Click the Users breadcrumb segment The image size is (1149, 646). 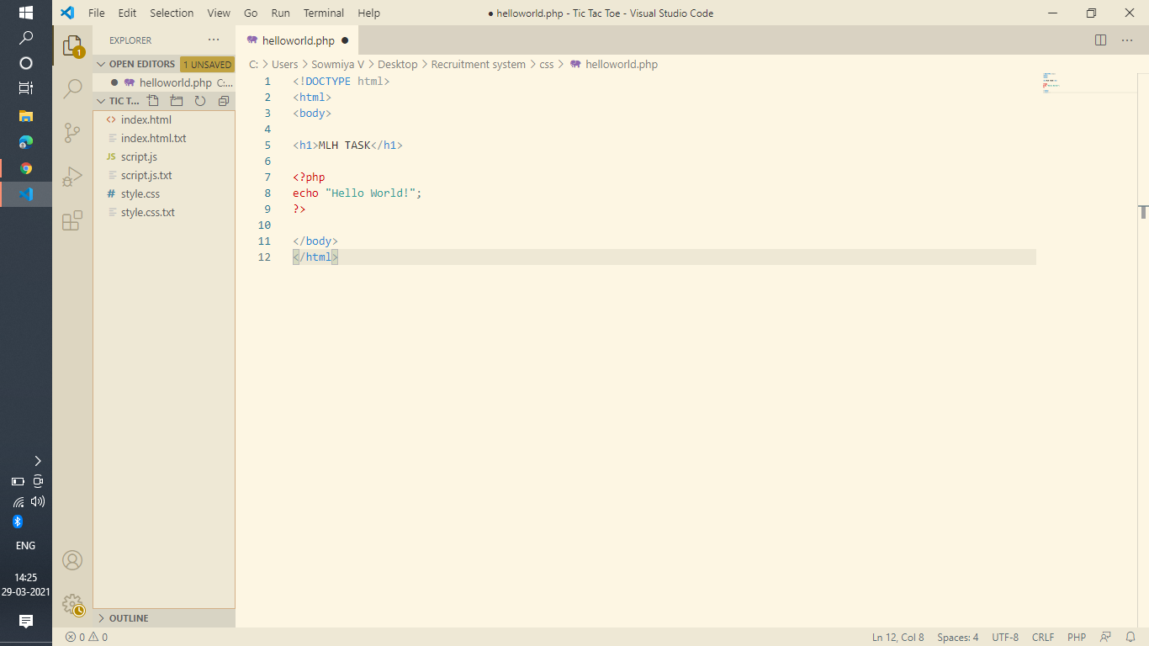[x=284, y=64]
